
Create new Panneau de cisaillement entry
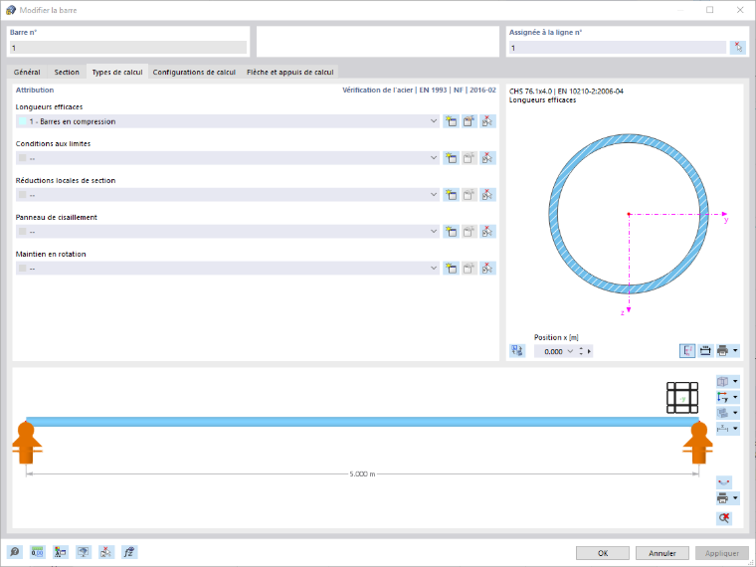click(451, 232)
